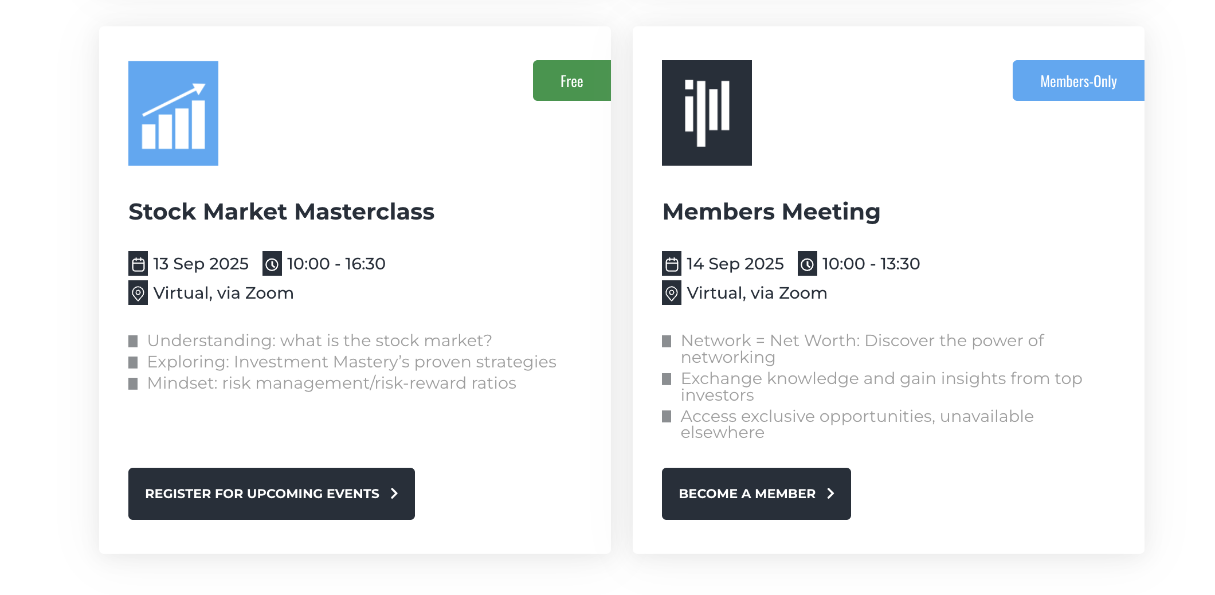Click location pin in Stock Market Masterclass card
This screenshot has height=595, width=1215.
[138, 293]
